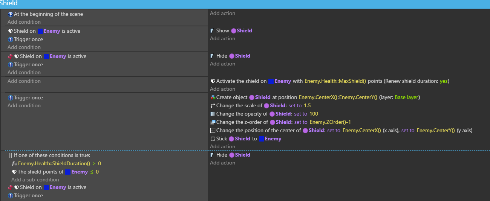Click the Shield group title bar
The height and width of the screenshot is (201, 490).
(245, 4)
